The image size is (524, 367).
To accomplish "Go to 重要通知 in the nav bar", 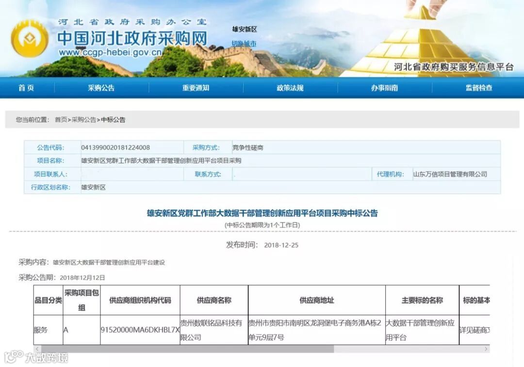I will (x=196, y=88).
